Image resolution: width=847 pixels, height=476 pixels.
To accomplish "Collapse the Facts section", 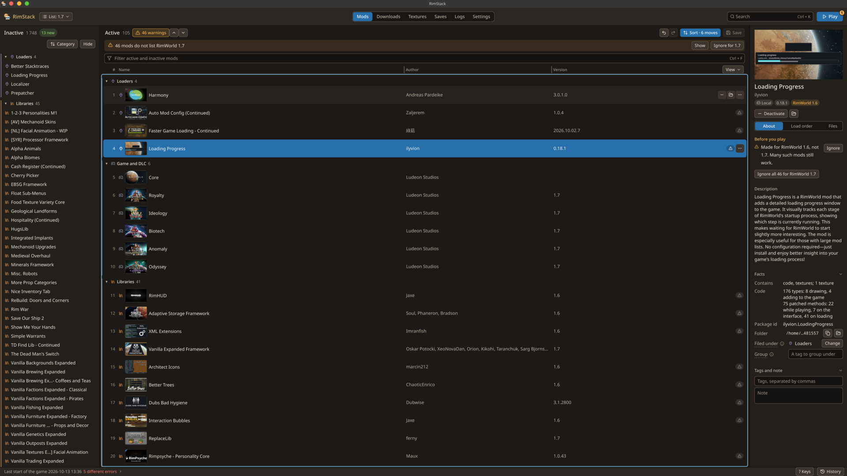I will tap(840, 274).
